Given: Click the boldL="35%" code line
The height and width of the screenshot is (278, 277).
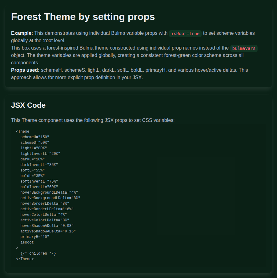Looking at the screenshot, I should [x=33, y=176].
